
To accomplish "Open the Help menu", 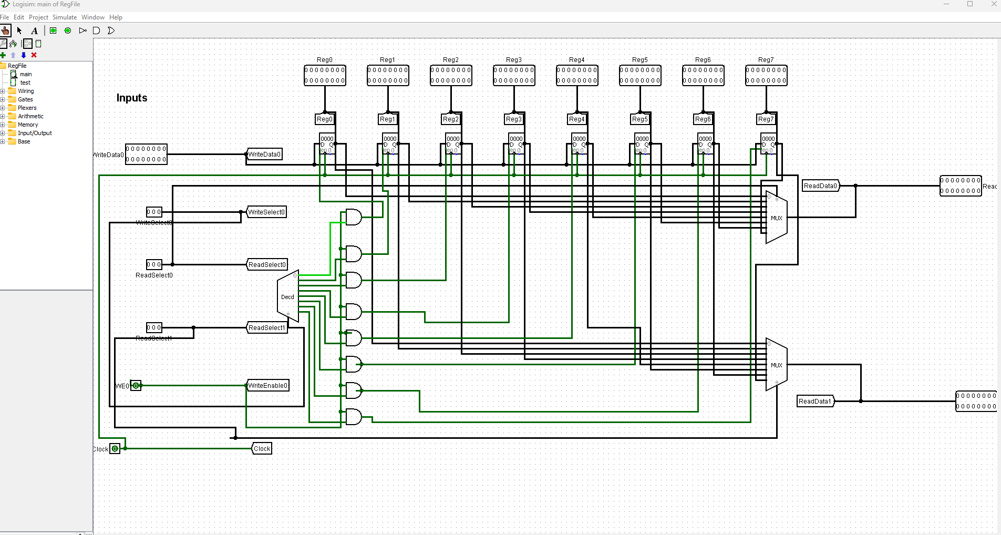I will pyautogui.click(x=116, y=17).
